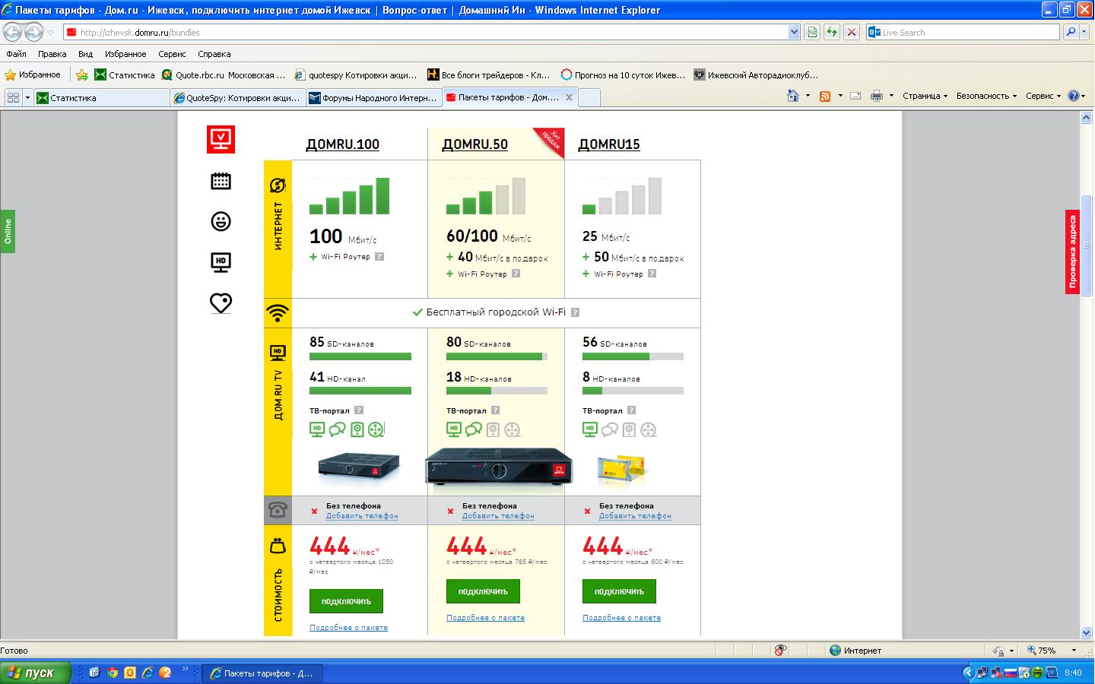Image resolution: width=1095 pixels, height=684 pixels.
Task: Open ДОМRU.100 package heading link
Action: 343,144
